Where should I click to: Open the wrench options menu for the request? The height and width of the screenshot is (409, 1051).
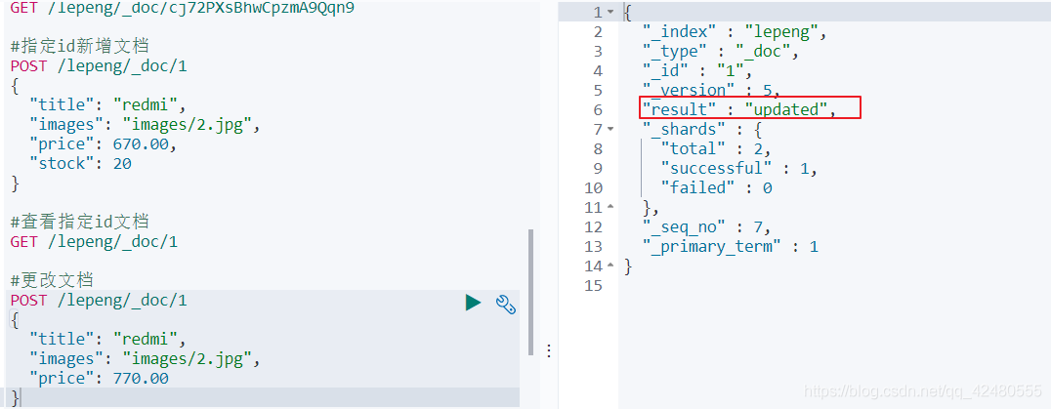pyautogui.click(x=505, y=304)
